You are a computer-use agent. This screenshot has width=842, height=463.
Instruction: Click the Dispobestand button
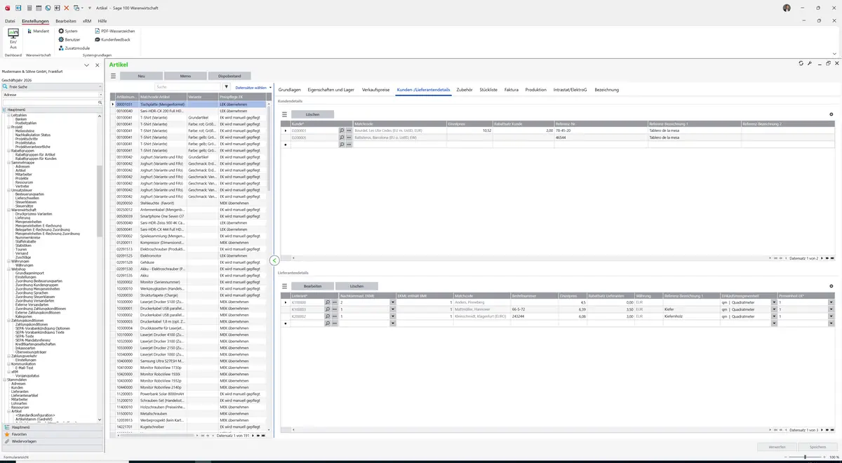pyautogui.click(x=229, y=76)
